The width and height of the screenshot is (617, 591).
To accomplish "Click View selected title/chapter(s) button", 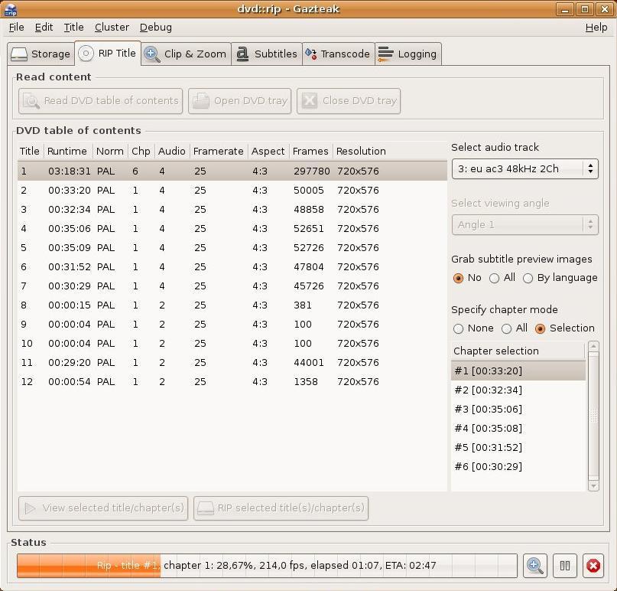I will coord(103,508).
